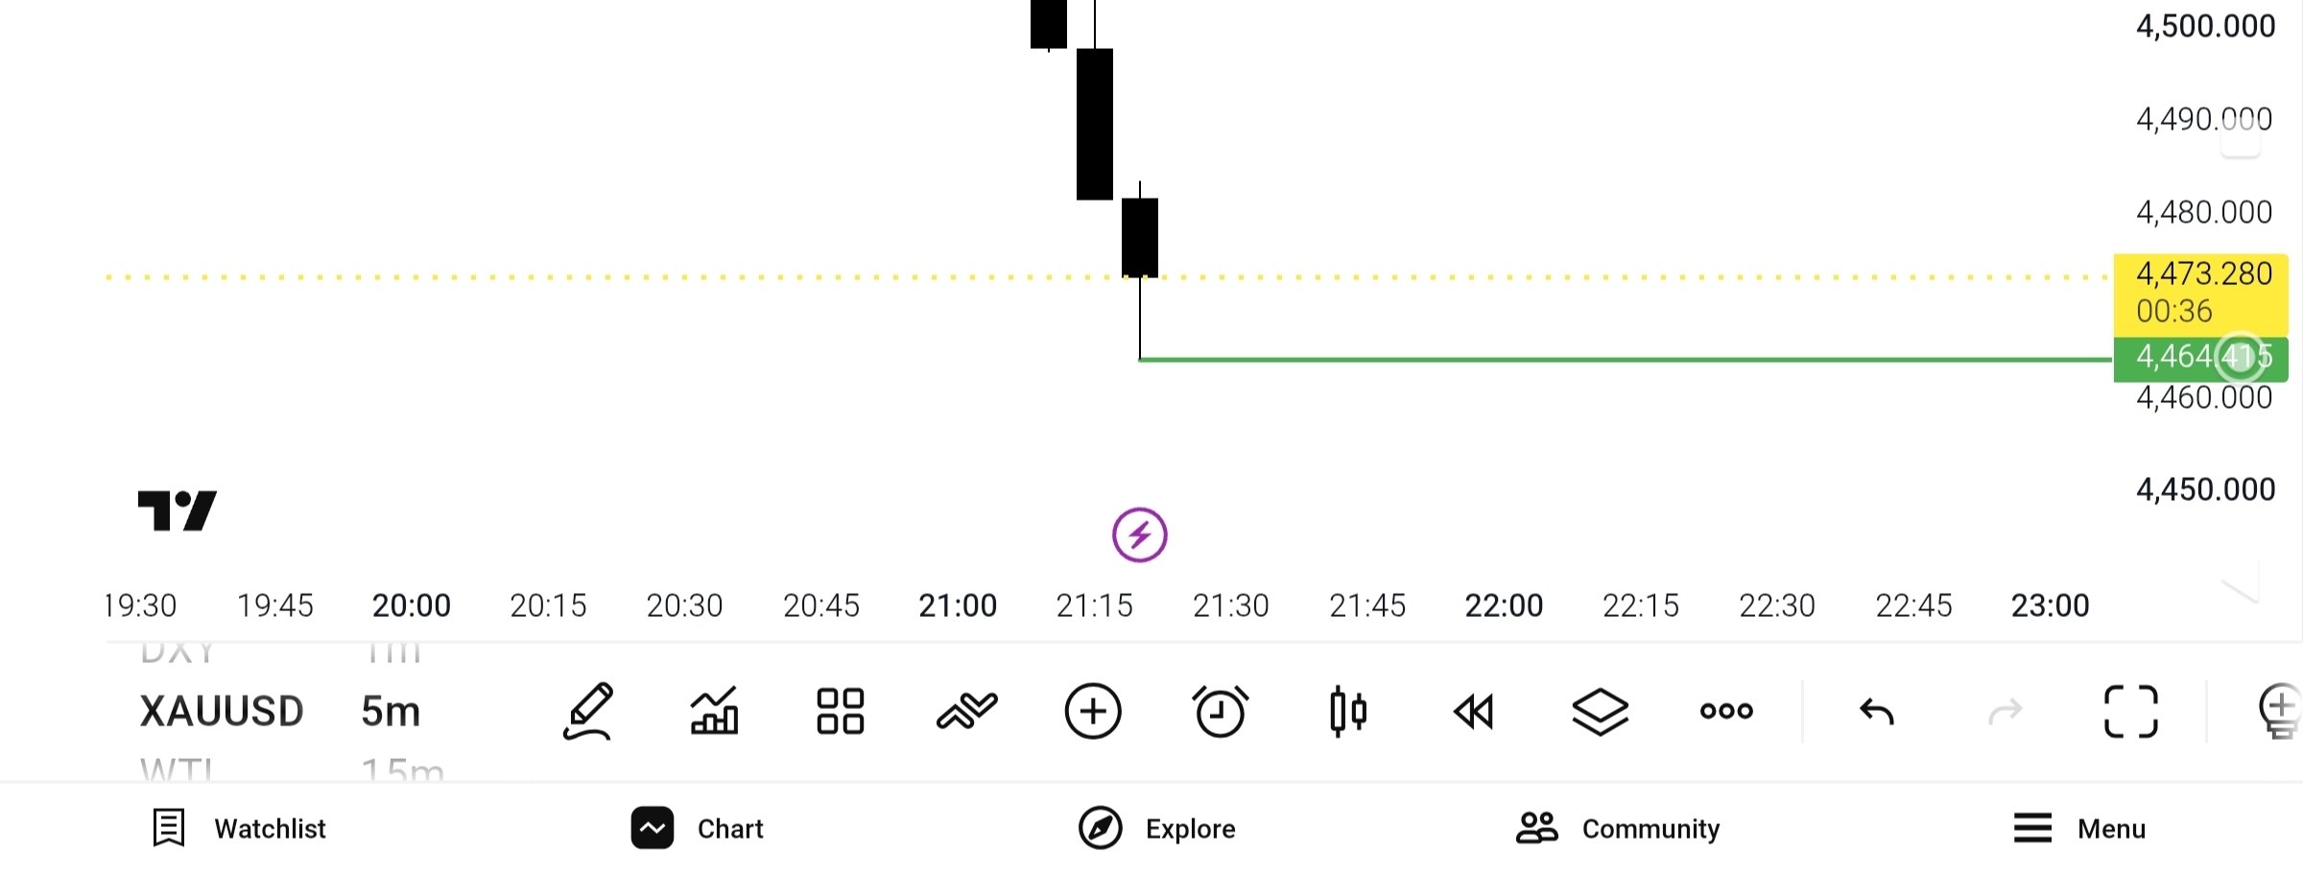Open the Menu tab

[2079, 828]
